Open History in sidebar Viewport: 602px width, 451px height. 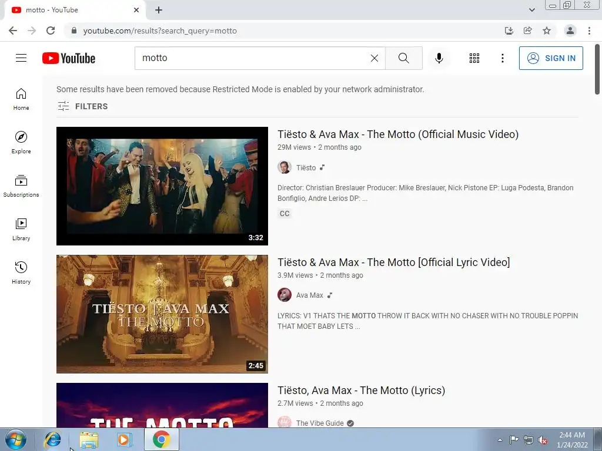pos(21,272)
